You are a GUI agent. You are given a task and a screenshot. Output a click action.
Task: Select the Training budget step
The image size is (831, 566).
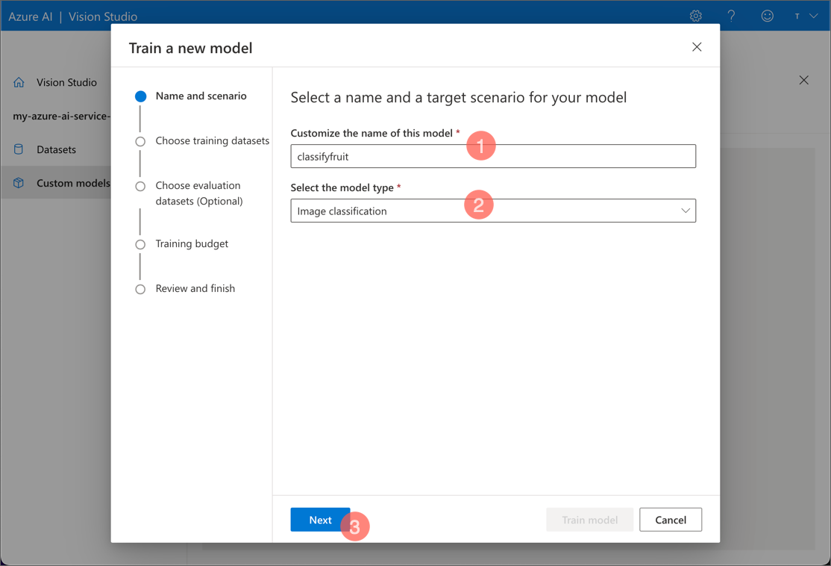pos(182,244)
